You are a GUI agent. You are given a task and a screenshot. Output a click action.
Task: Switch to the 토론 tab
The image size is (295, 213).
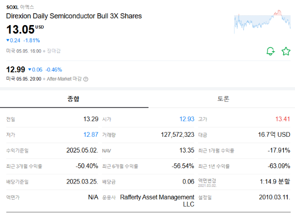[x=223, y=99]
